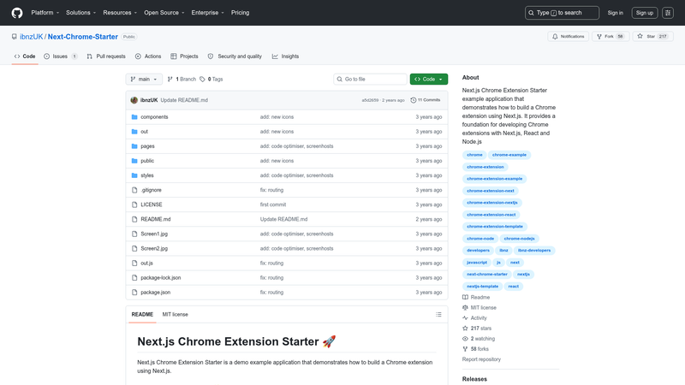Screen dimensions: 685x385
Task: Switch to the Actions tab
Action: tap(148, 56)
